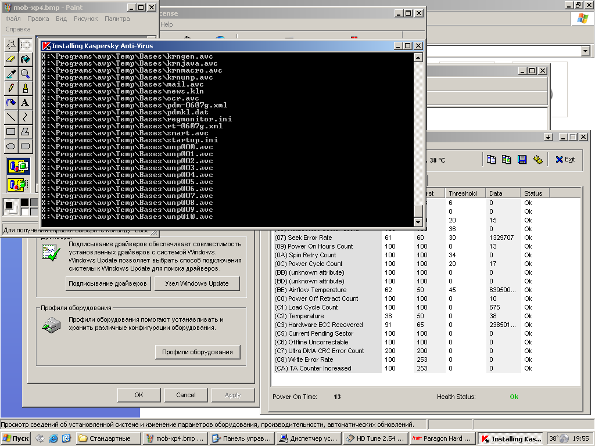The height and width of the screenshot is (446, 595).
Task: Open Профили оборудования button
Action: (198, 352)
